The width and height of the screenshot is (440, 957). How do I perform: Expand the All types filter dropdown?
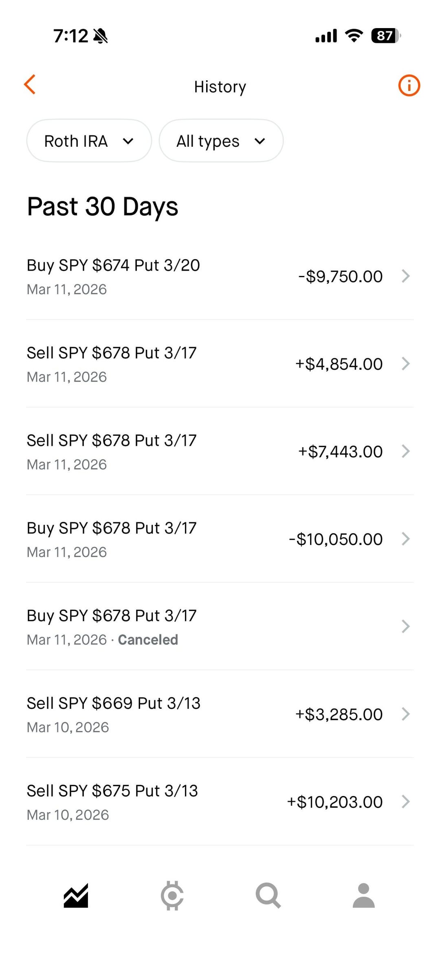(221, 141)
